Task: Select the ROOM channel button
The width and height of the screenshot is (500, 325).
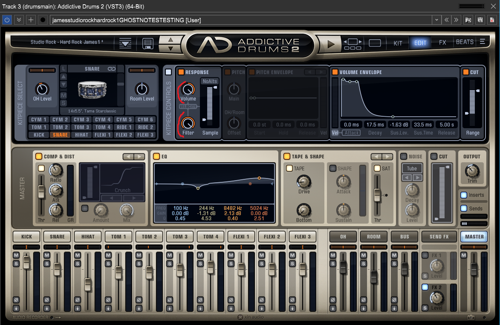Action: click(x=373, y=236)
